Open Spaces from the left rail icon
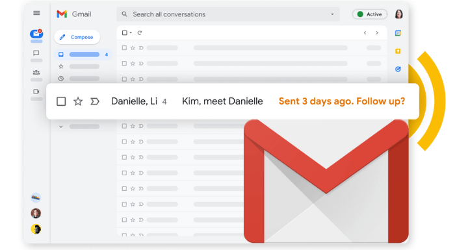Screen dimensions: 455x250 (x=36, y=72)
